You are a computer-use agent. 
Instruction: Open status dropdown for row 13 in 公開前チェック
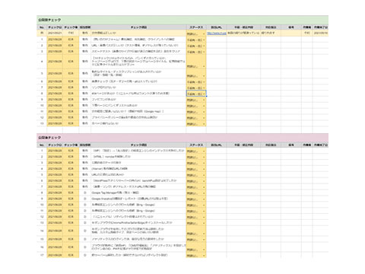(204, 124)
